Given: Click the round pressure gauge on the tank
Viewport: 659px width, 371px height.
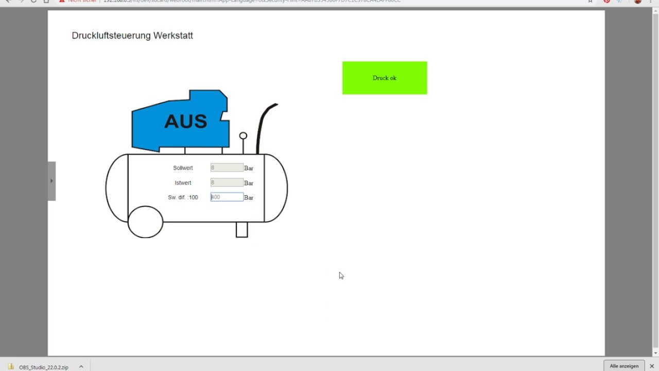Looking at the screenshot, I should 243,136.
